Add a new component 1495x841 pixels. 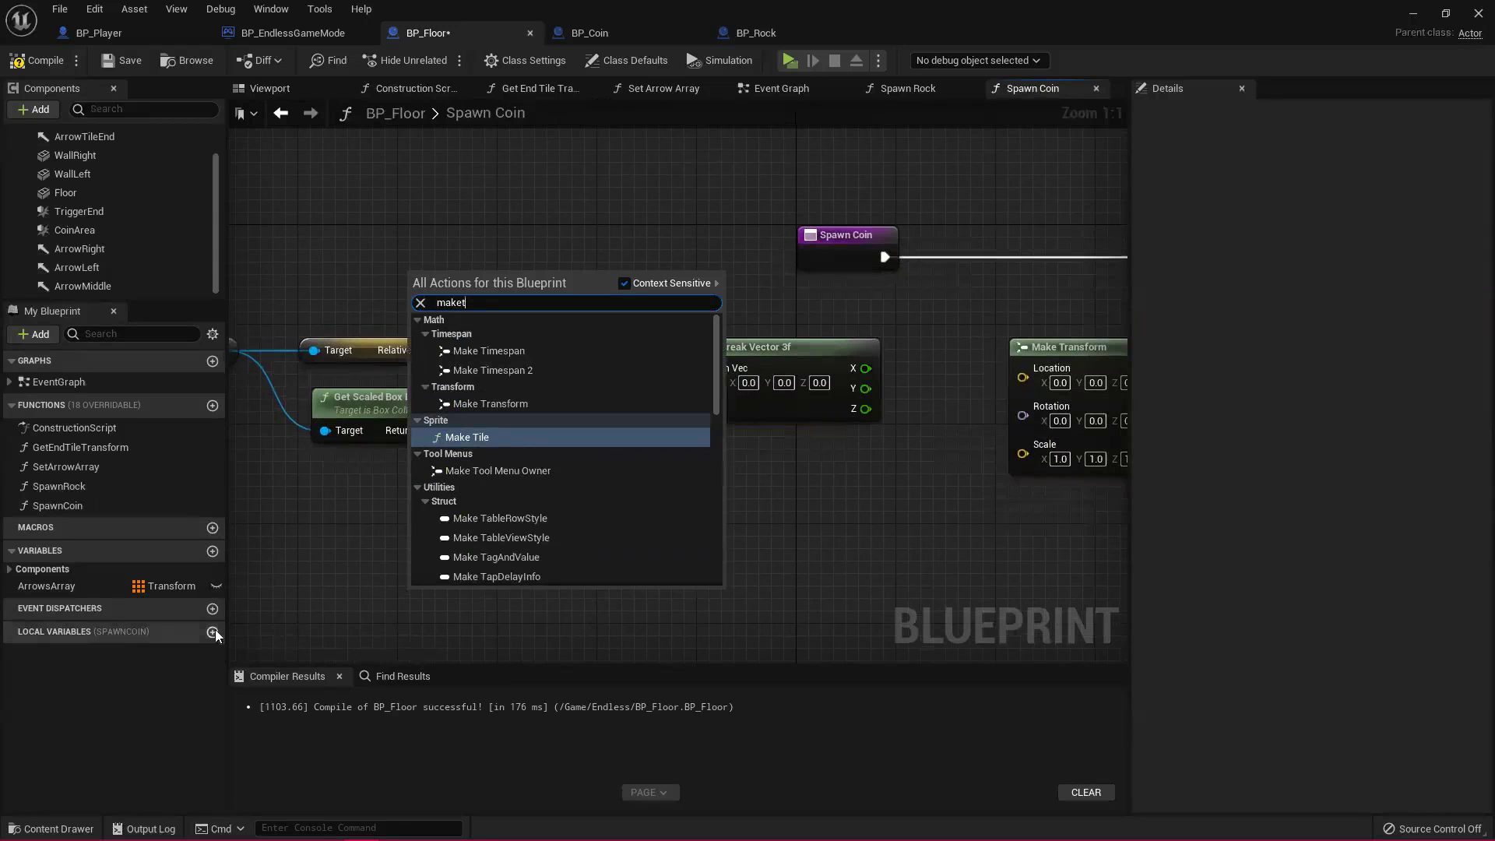pyautogui.click(x=33, y=110)
